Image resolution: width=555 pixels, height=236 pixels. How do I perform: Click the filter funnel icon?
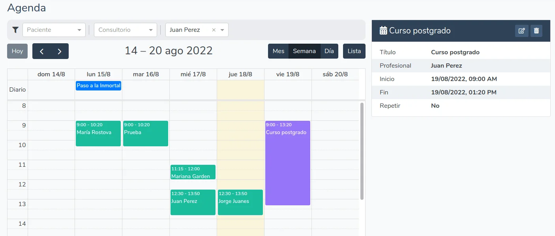pyautogui.click(x=15, y=30)
